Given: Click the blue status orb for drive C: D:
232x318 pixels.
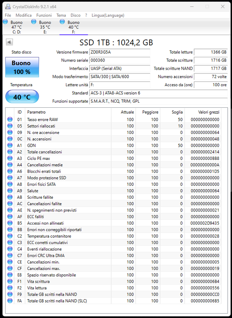Looking at the screenshot, I should (5, 21).
